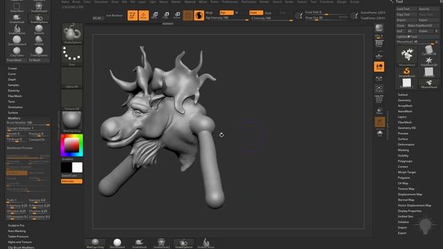Select the Cylinder3D tool thumbnail
Viewport: 443px width, 249px height.
tap(428, 50)
